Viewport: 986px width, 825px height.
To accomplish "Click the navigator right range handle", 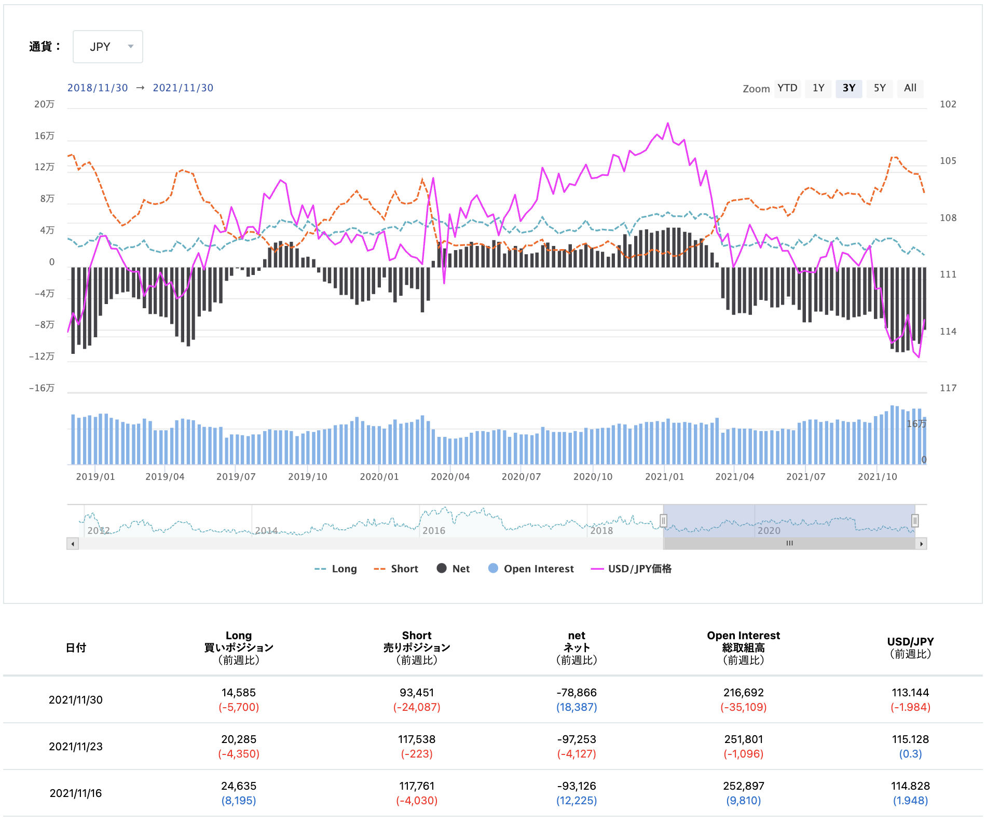I will tap(915, 520).
